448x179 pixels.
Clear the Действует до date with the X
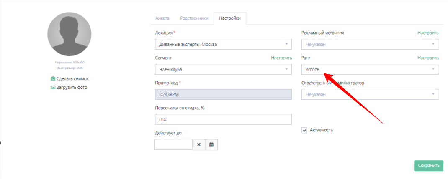pyautogui.click(x=199, y=144)
